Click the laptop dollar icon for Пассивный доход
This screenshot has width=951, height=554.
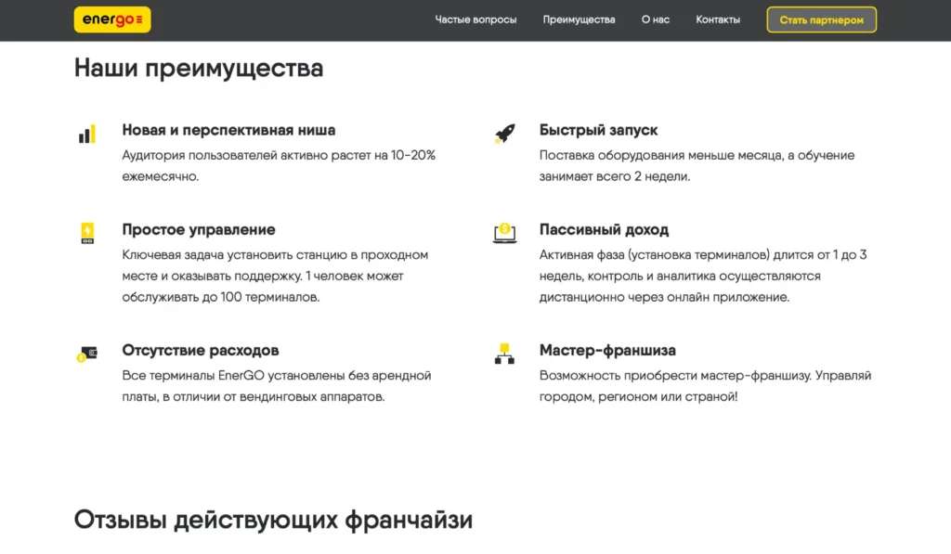coord(504,233)
